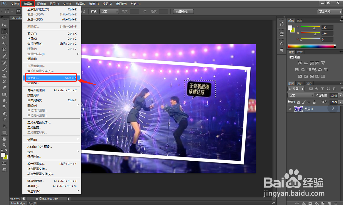Open the History panel icon
The height and width of the screenshot is (205, 343).
pyautogui.click(x=282, y=24)
